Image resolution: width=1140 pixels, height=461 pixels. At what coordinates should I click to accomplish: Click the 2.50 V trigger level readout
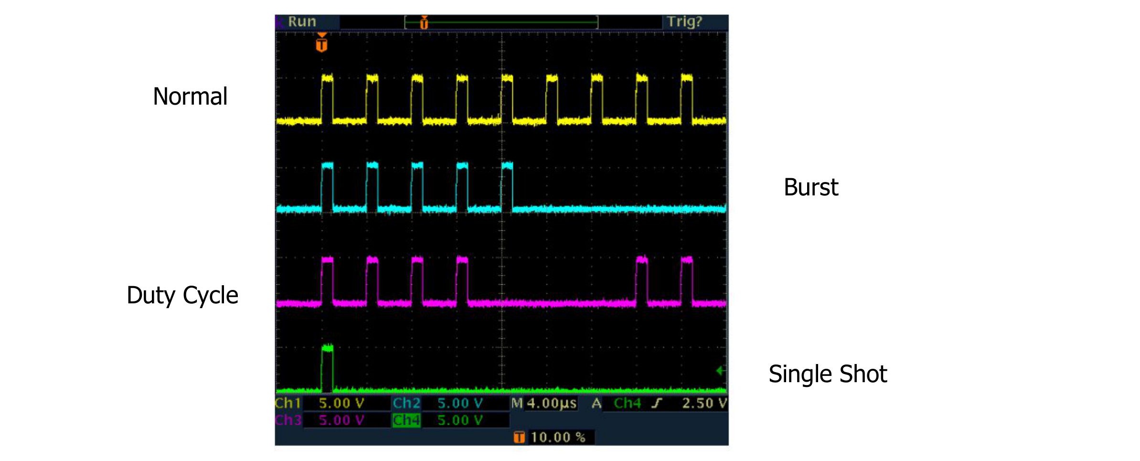point(704,403)
